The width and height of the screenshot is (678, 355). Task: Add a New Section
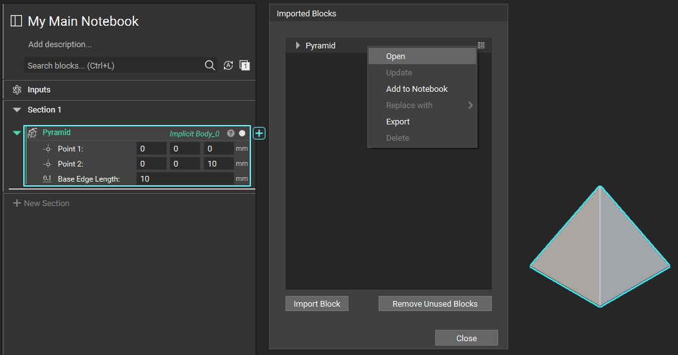pyautogui.click(x=41, y=204)
